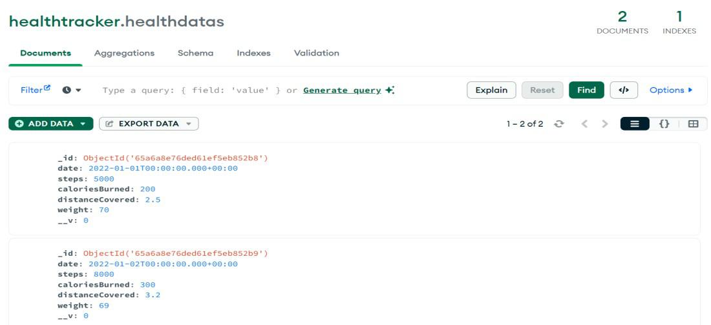Switch to JSON view of documents
This screenshot has width=711, height=325.
(664, 123)
